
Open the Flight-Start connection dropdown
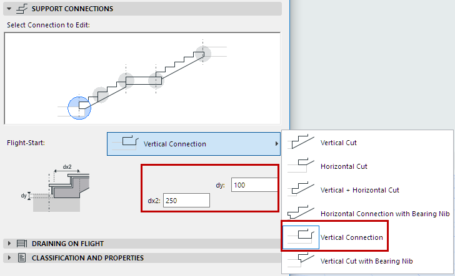coord(194,144)
